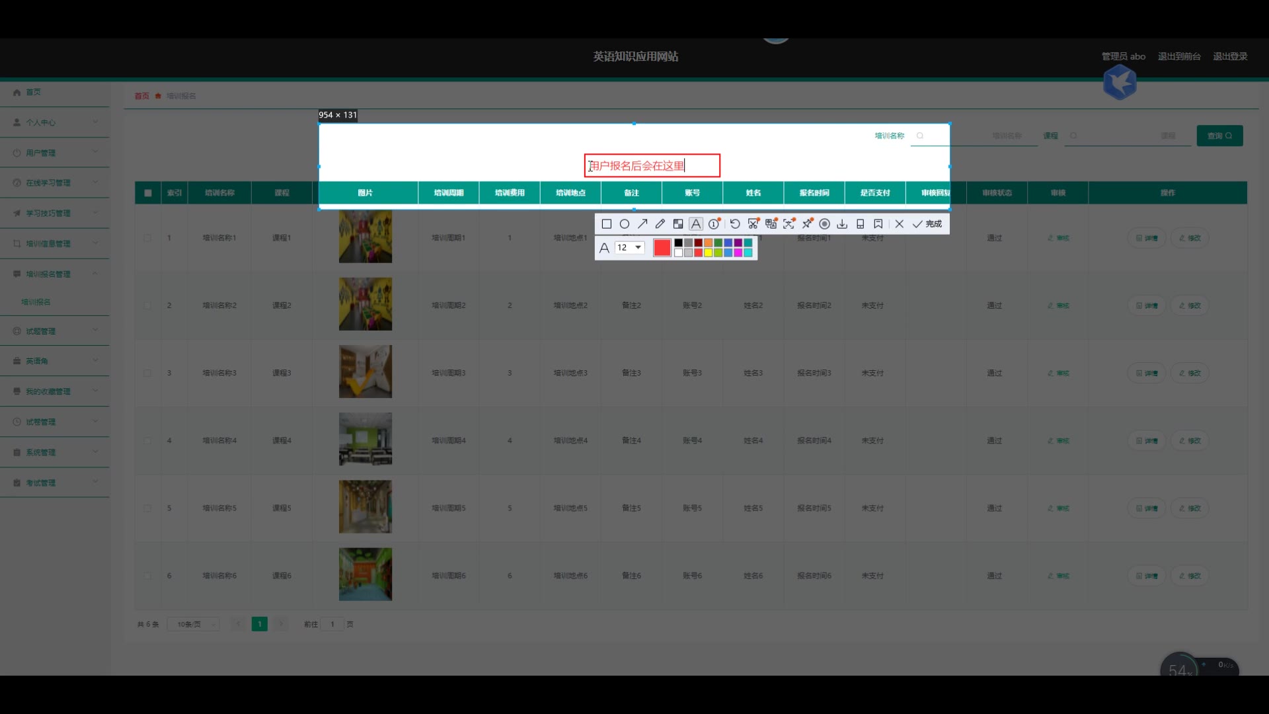
Task: Open 系统管理 sidebar menu
Action: [55, 452]
